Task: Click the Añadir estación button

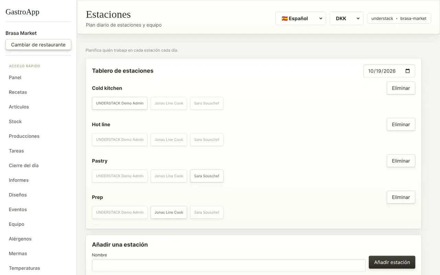Action: pyautogui.click(x=392, y=262)
